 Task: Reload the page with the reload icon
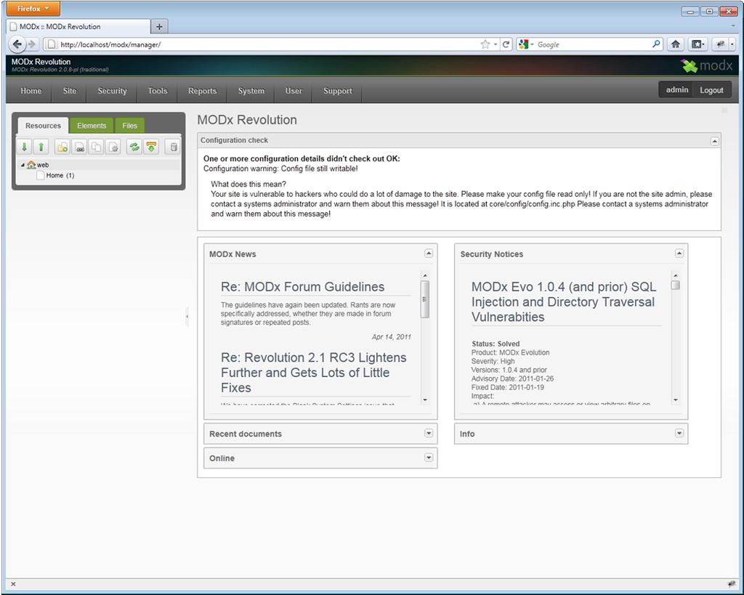point(506,44)
